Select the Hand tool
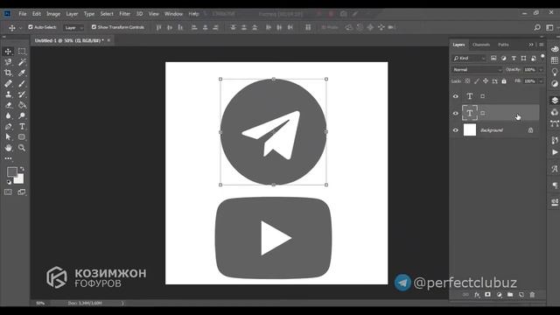The image size is (560, 315). tap(8, 148)
